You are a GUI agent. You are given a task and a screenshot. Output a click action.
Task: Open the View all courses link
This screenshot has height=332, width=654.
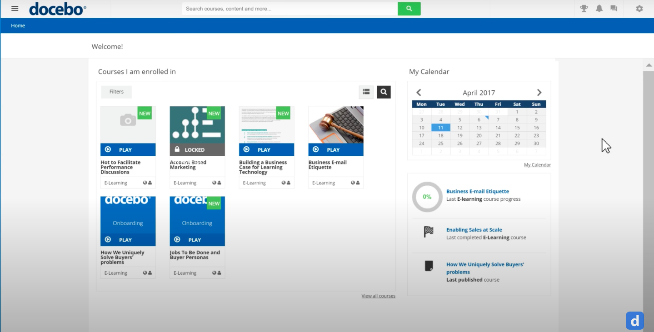click(378, 296)
